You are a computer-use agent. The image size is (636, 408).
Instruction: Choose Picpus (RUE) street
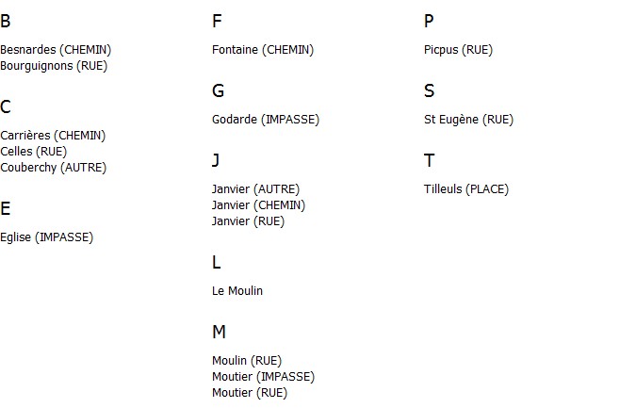[x=458, y=50]
